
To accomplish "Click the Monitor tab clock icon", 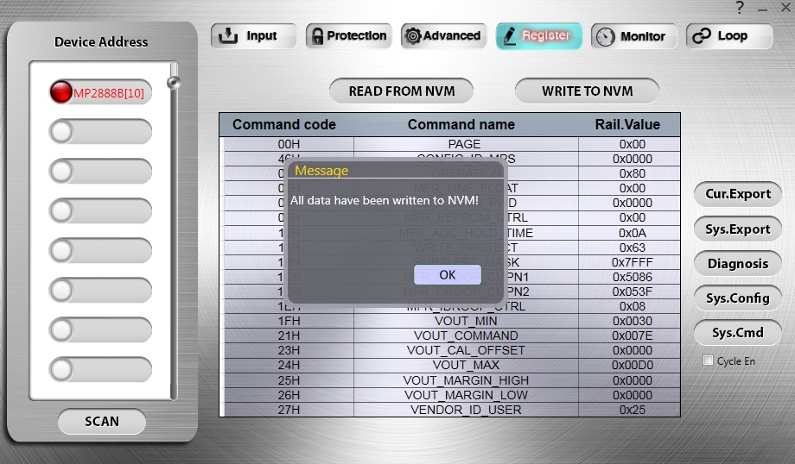I will pos(606,36).
